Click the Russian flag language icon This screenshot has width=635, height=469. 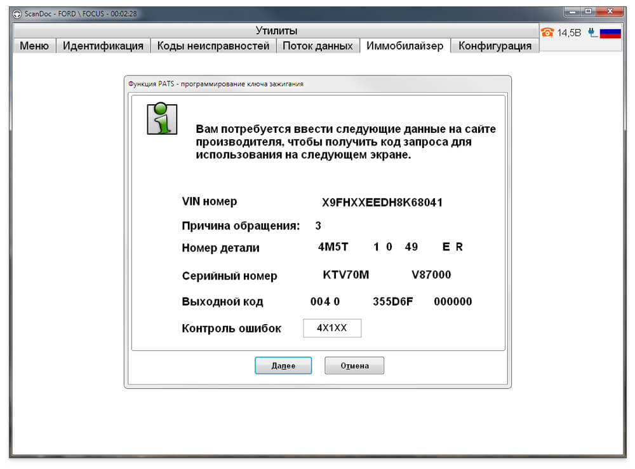pyautogui.click(x=610, y=33)
